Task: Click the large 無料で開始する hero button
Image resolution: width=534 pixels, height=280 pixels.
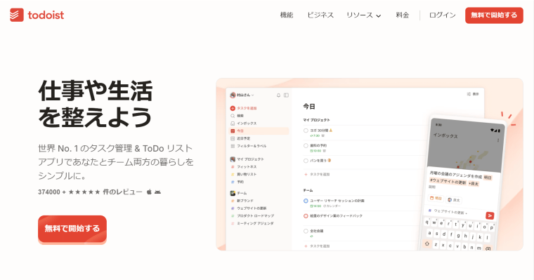Action: point(72,229)
